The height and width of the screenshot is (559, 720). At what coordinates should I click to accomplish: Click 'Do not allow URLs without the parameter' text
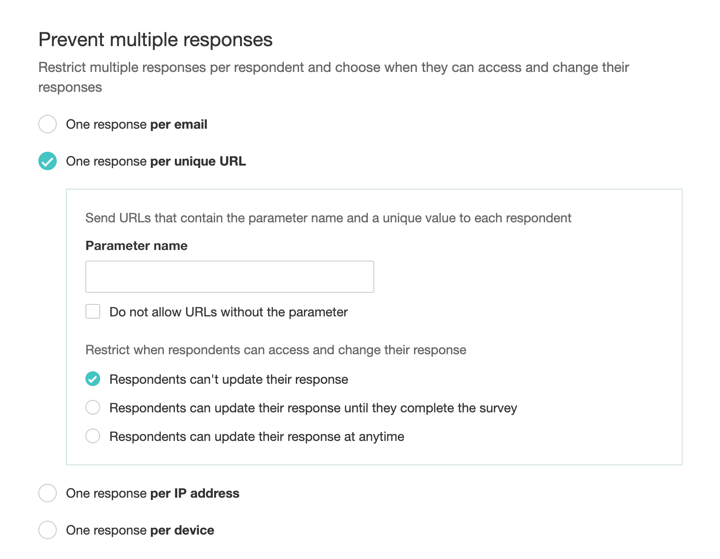click(228, 312)
